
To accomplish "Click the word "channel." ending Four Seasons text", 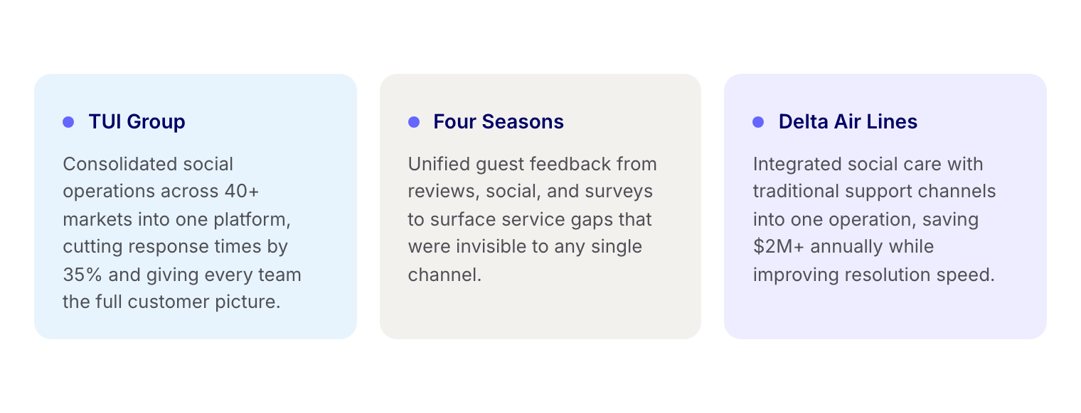I will [444, 275].
